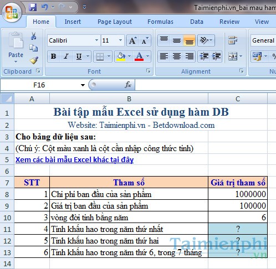Select cell with value 1000000
Viewport: 276px width, 269px height.
click(x=238, y=194)
